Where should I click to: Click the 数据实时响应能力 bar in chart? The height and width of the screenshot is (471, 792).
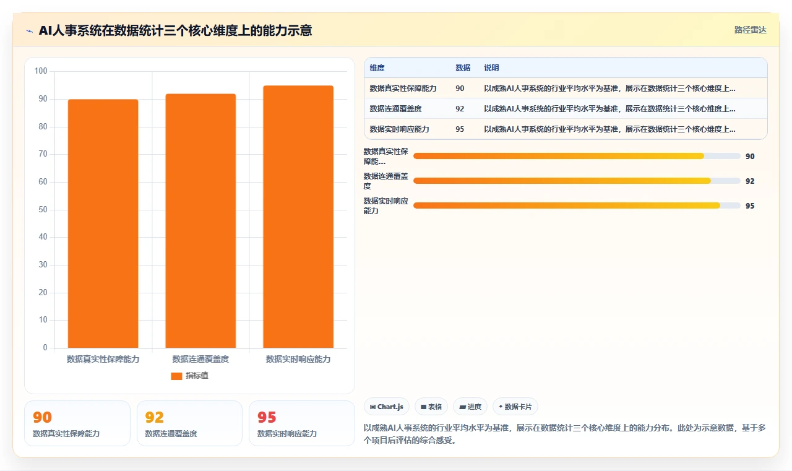[298, 217]
